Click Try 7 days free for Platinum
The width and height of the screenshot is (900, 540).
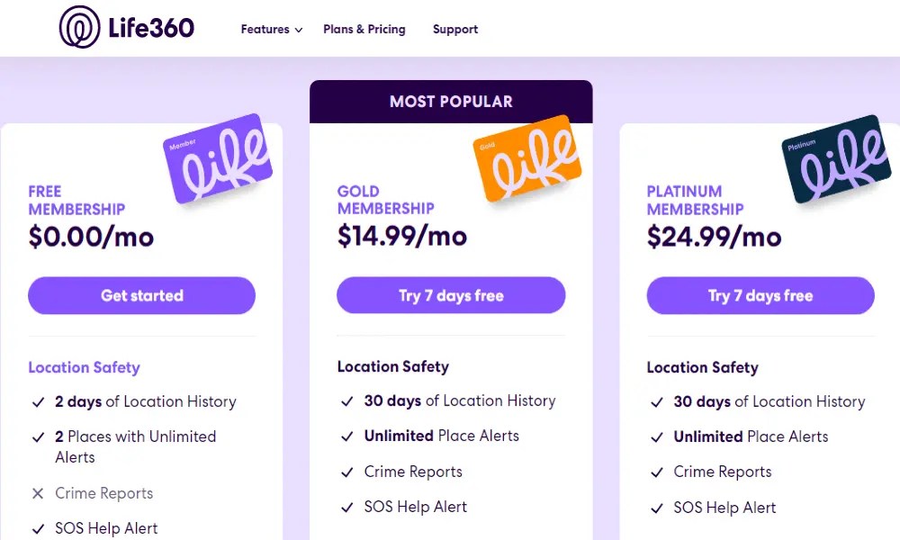[x=760, y=295]
